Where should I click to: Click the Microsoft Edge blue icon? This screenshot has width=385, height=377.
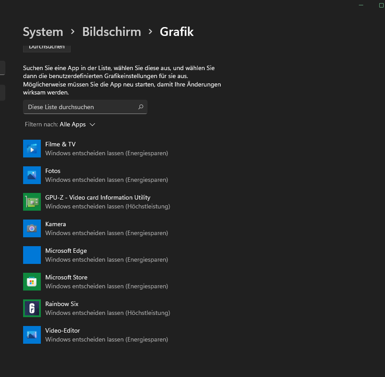[x=32, y=255]
